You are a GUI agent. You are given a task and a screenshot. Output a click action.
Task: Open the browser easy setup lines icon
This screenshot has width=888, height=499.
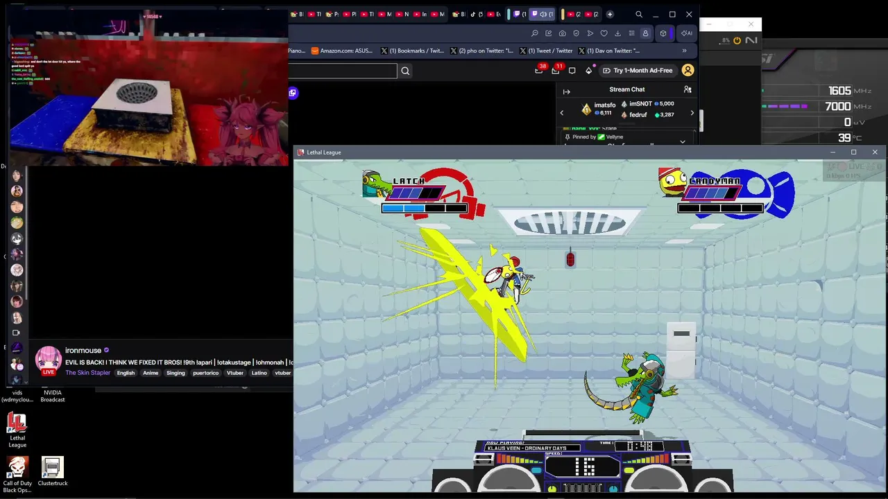631,33
